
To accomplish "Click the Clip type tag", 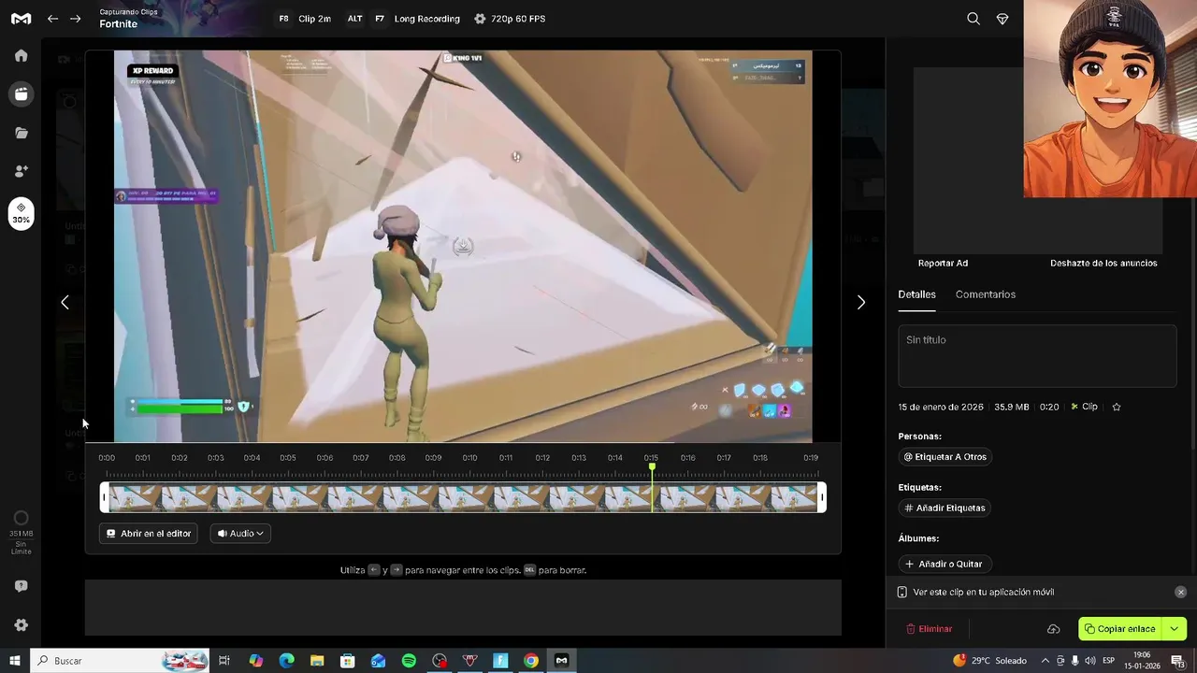I will (1085, 407).
